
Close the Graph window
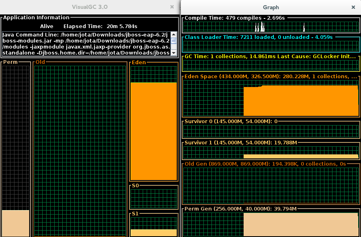coord(353,7)
